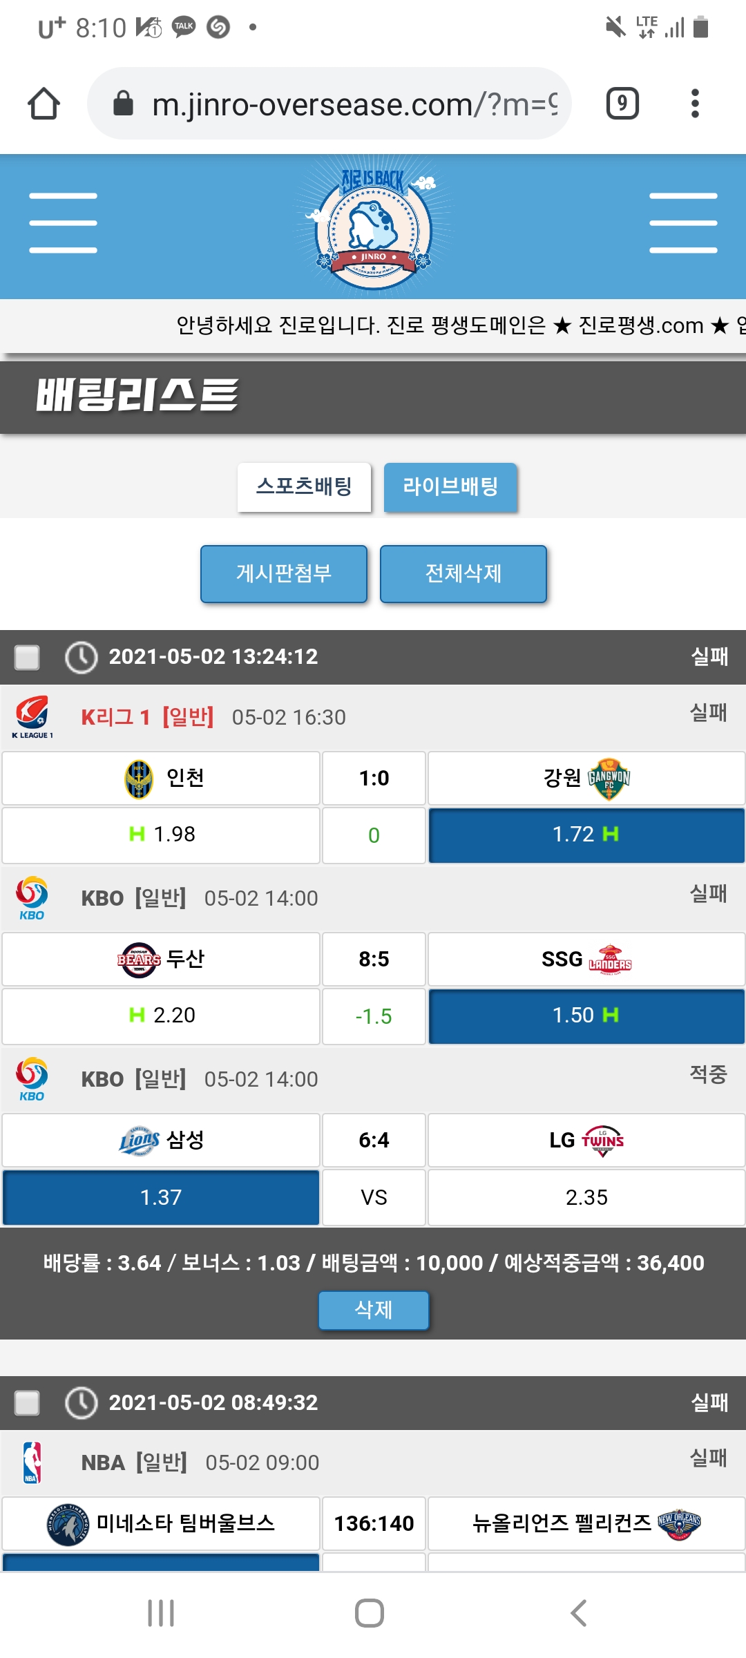Tap the Android recent apps icon
Image resolution: width=746 pixels, height=1658 pixels.
[x=161, y=1613]
